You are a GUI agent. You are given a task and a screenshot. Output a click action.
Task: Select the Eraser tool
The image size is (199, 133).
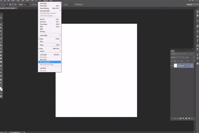click(1, 52)
